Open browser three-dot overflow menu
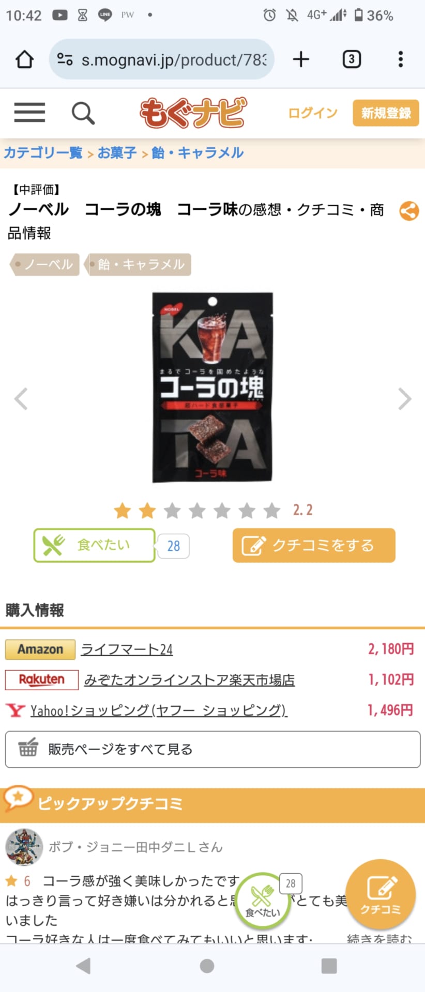425x992 pixels. click(400, 59)
